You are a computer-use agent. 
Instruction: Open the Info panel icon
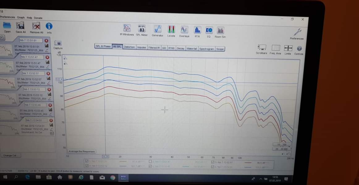click(49, 26)
